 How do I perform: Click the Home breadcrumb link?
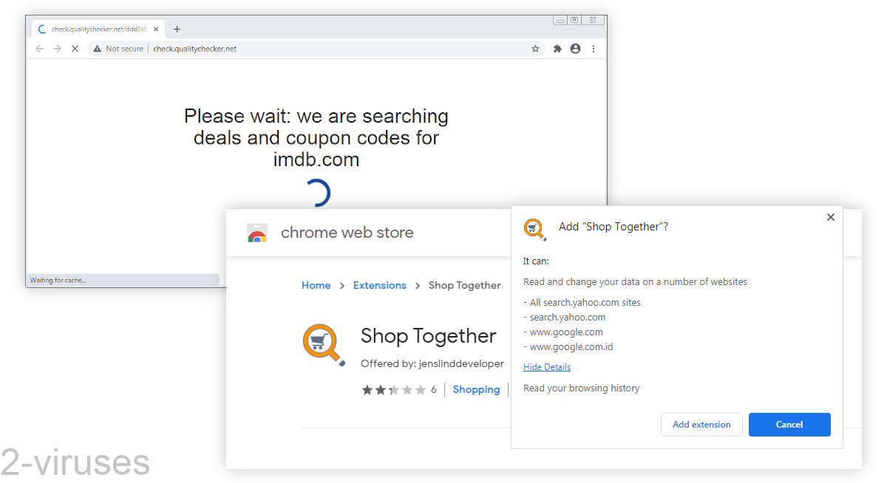[x=316, y=285]
